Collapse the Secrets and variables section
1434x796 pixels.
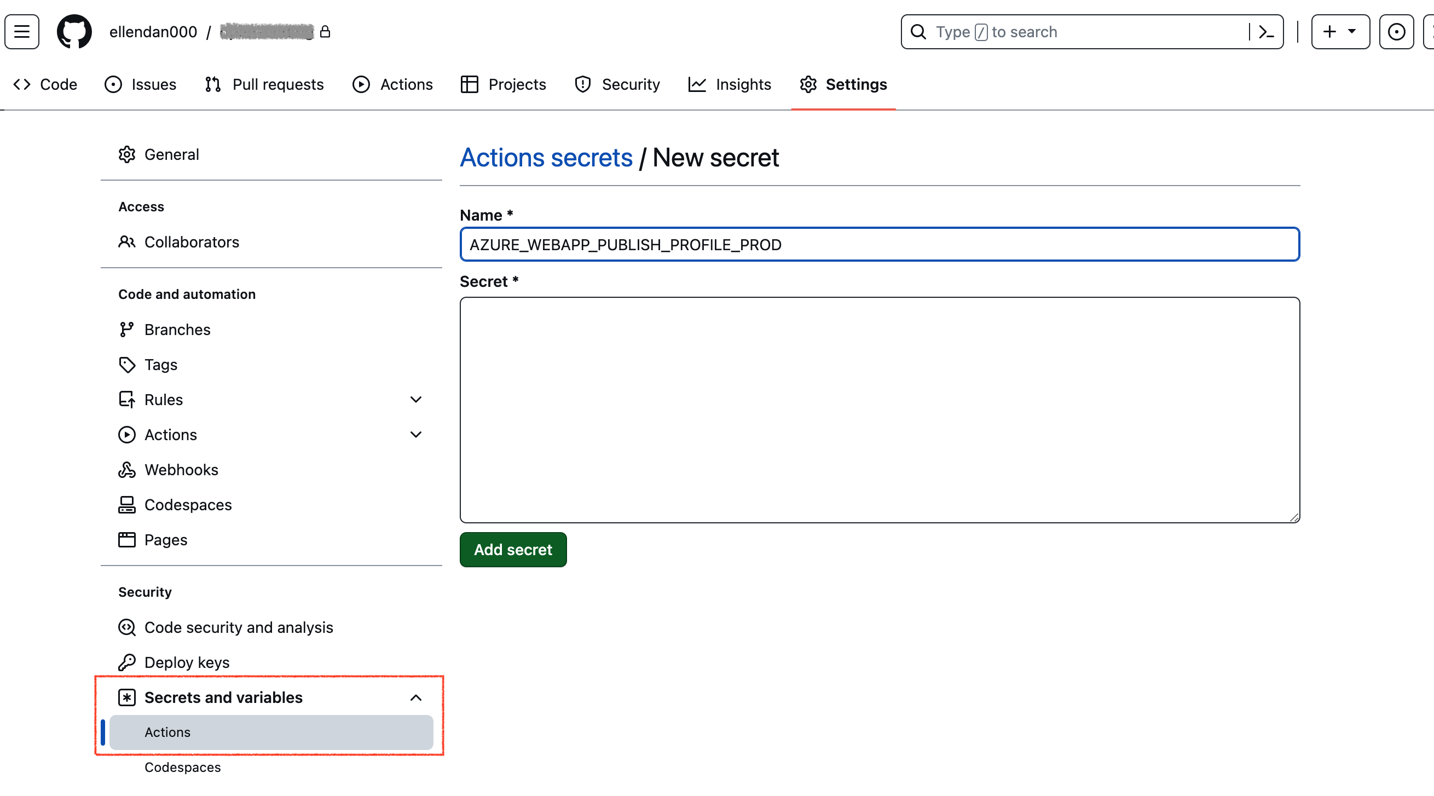click(416, 697)
